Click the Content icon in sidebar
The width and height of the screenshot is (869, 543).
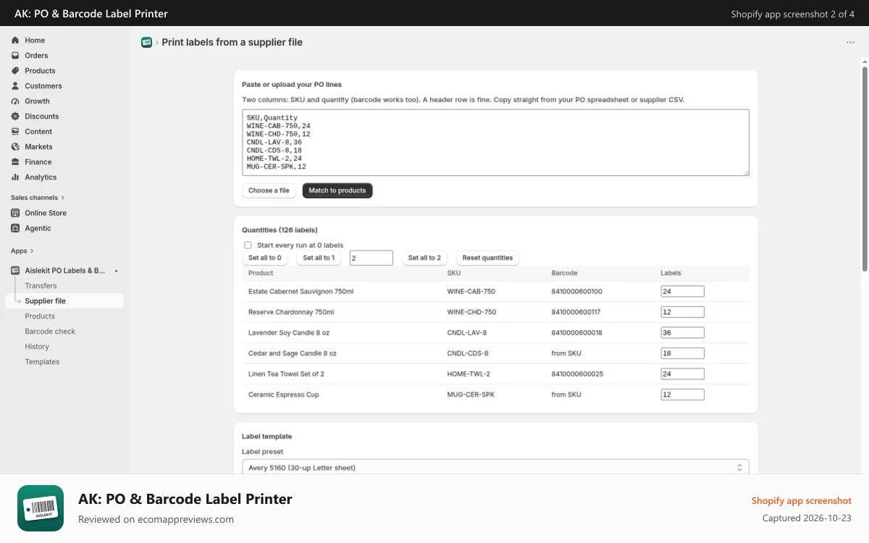click(x=15, y=132)
